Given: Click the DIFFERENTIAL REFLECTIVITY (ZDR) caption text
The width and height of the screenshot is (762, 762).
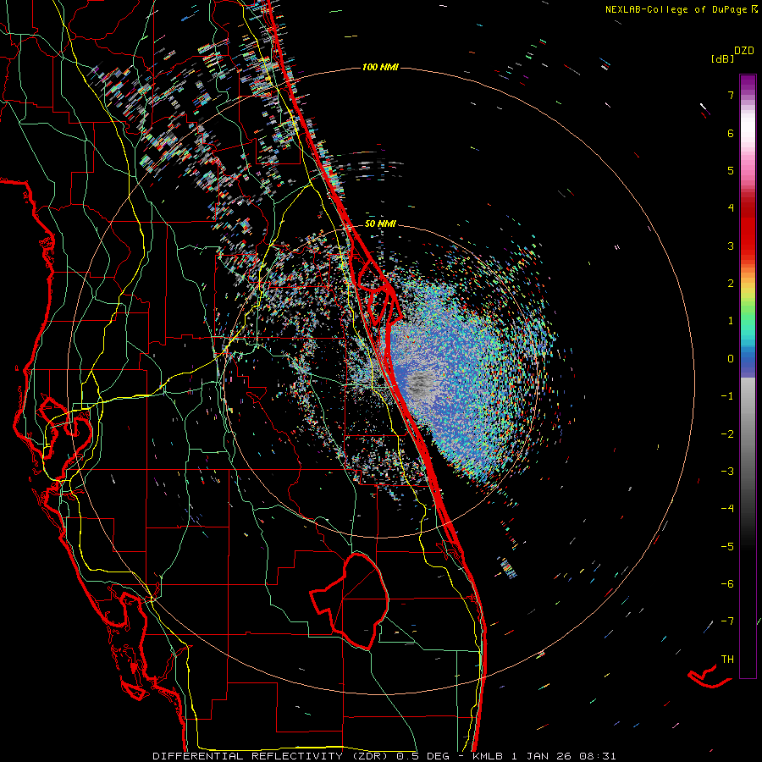Looking at the screenshot, I should [272, 756].
